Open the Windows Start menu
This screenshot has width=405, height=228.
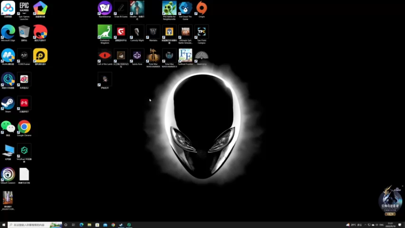coord(4,225)
